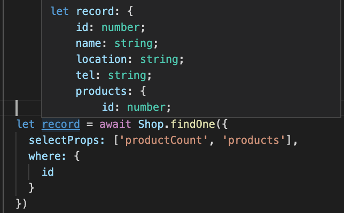Click the Shop class identifier

tap(151, 125)
